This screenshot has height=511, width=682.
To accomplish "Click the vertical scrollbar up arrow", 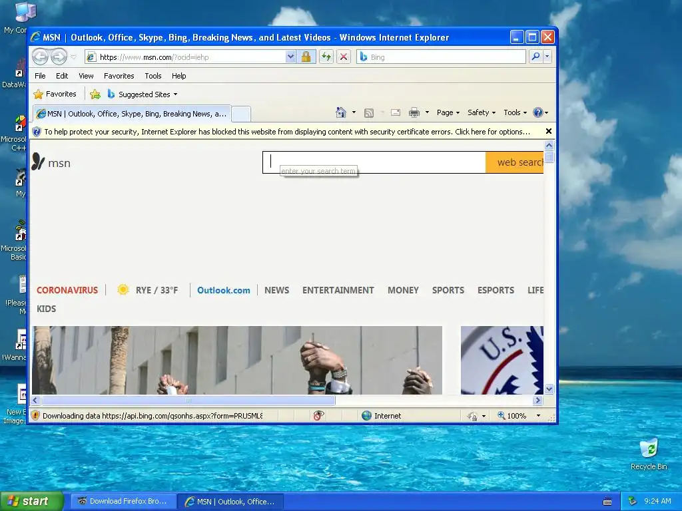I will tap(549, 146).
